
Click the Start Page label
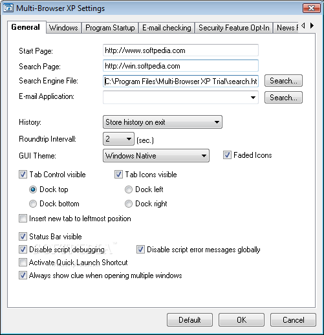(x=36, y=51)
